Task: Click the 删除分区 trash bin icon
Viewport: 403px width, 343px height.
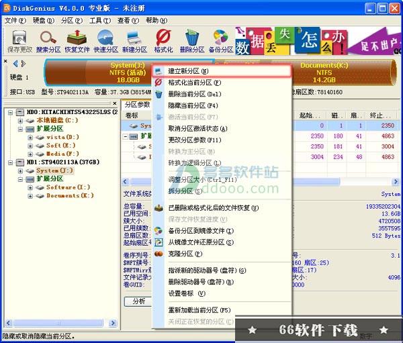Action: (x=192, y=41)
